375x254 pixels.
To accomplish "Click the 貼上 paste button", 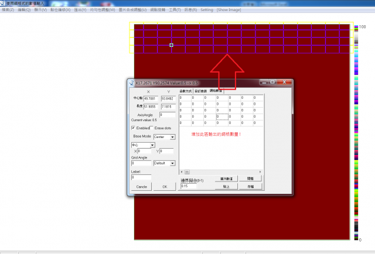I will coord(226,186).
